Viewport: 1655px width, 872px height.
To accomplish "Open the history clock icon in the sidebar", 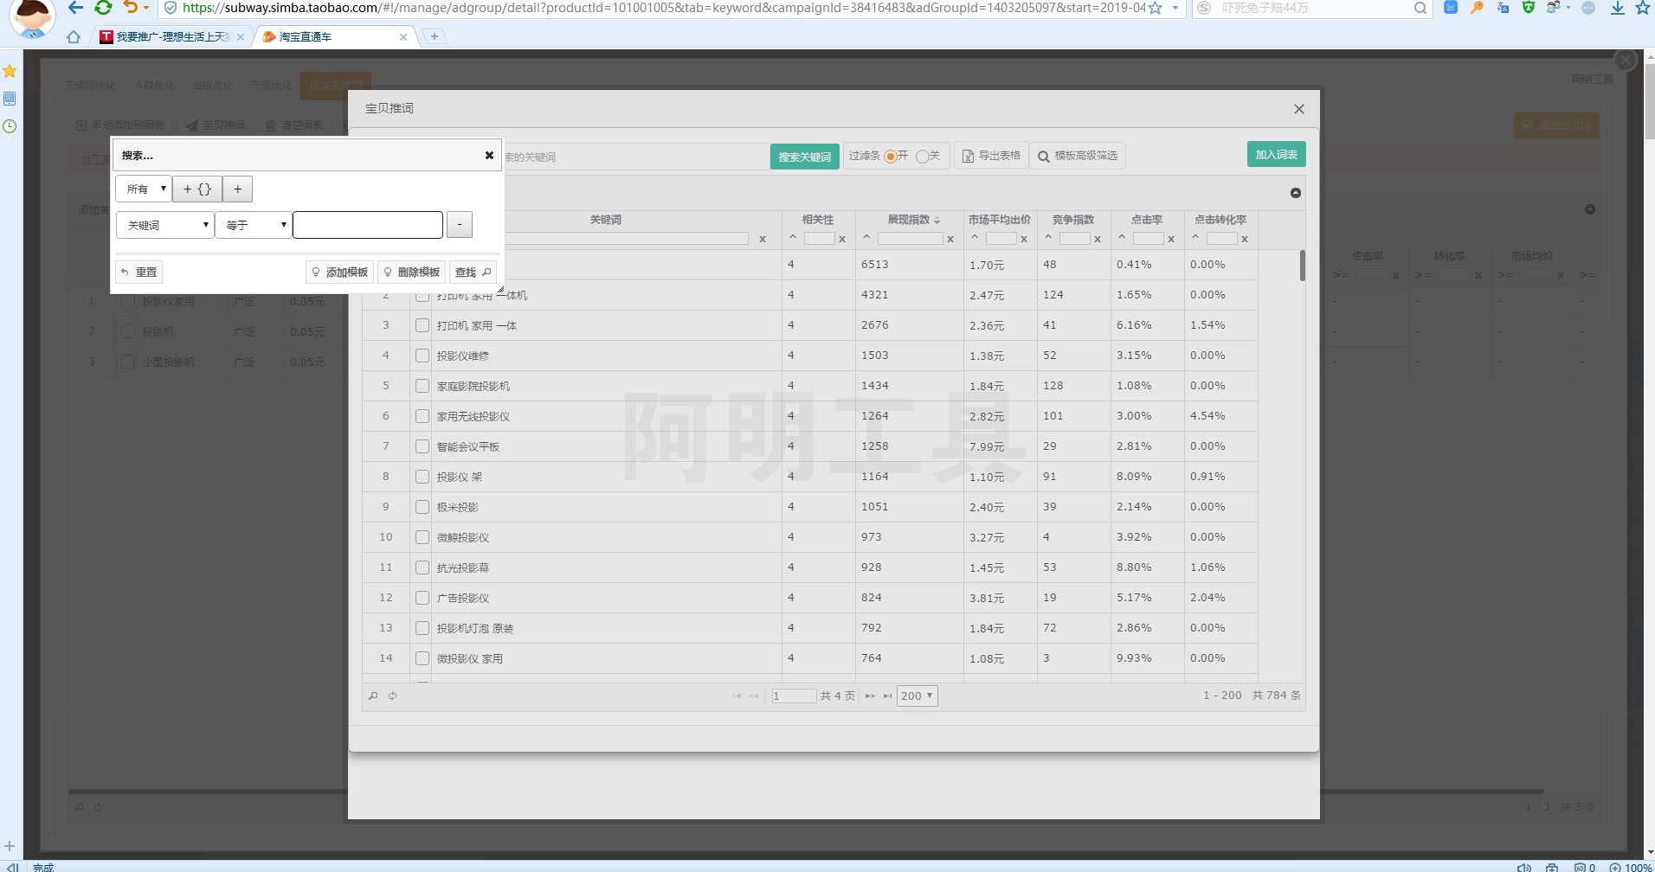I will coord(10,126).
